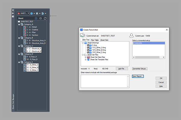Image resolution: width=181 pixels, height=120 pixels.
Task: Click the Catagory_C subset icon
Action: (x=22, y=46)
